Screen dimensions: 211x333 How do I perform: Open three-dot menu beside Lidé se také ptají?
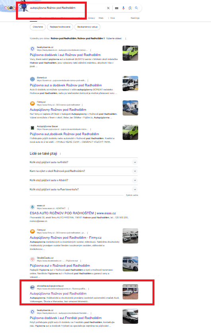pyautogui.click(x=60, y=154)
